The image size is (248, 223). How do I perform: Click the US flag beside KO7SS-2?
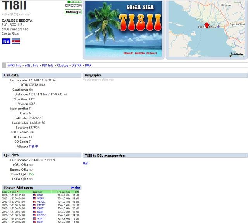pos(35,215)
